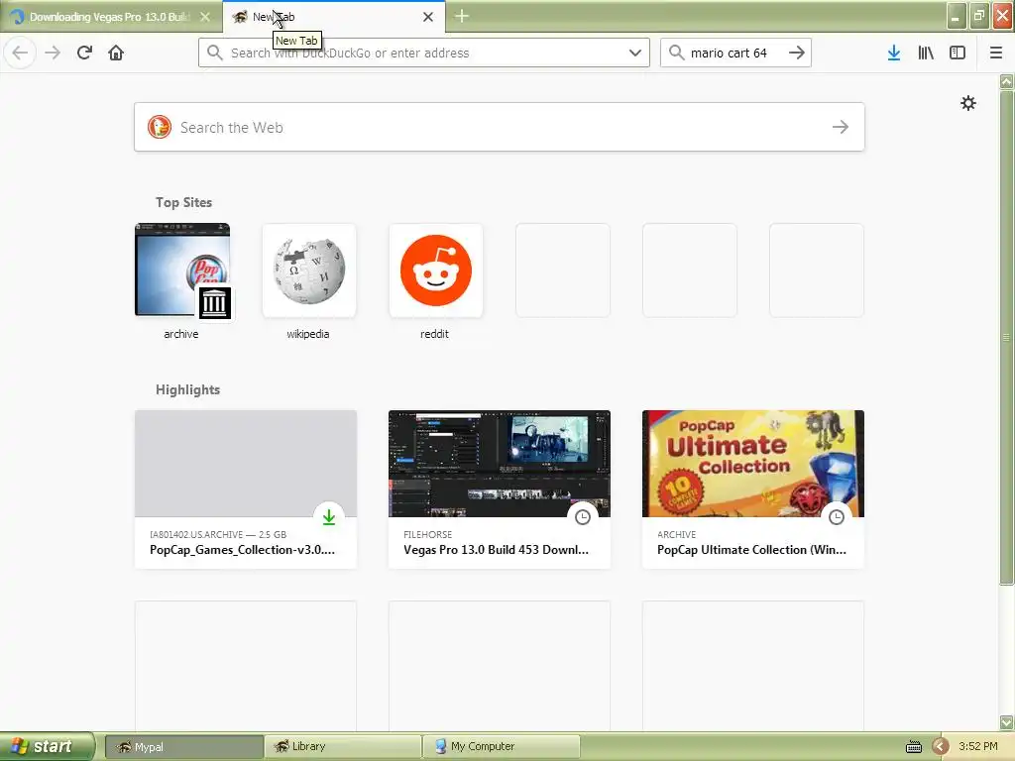The width and height of the screenshot is (1015, 761).
Task: Open the Windows start menu
Action: [47, 747]
